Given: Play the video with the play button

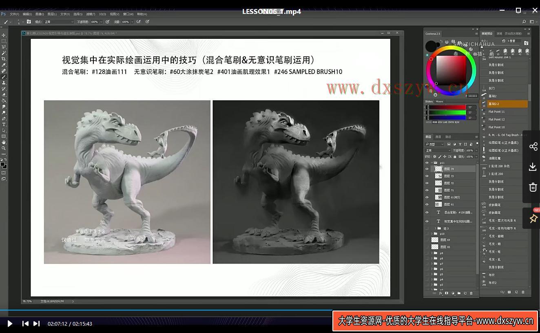Looking at the screenshot, I should click(x=10, y=324).
